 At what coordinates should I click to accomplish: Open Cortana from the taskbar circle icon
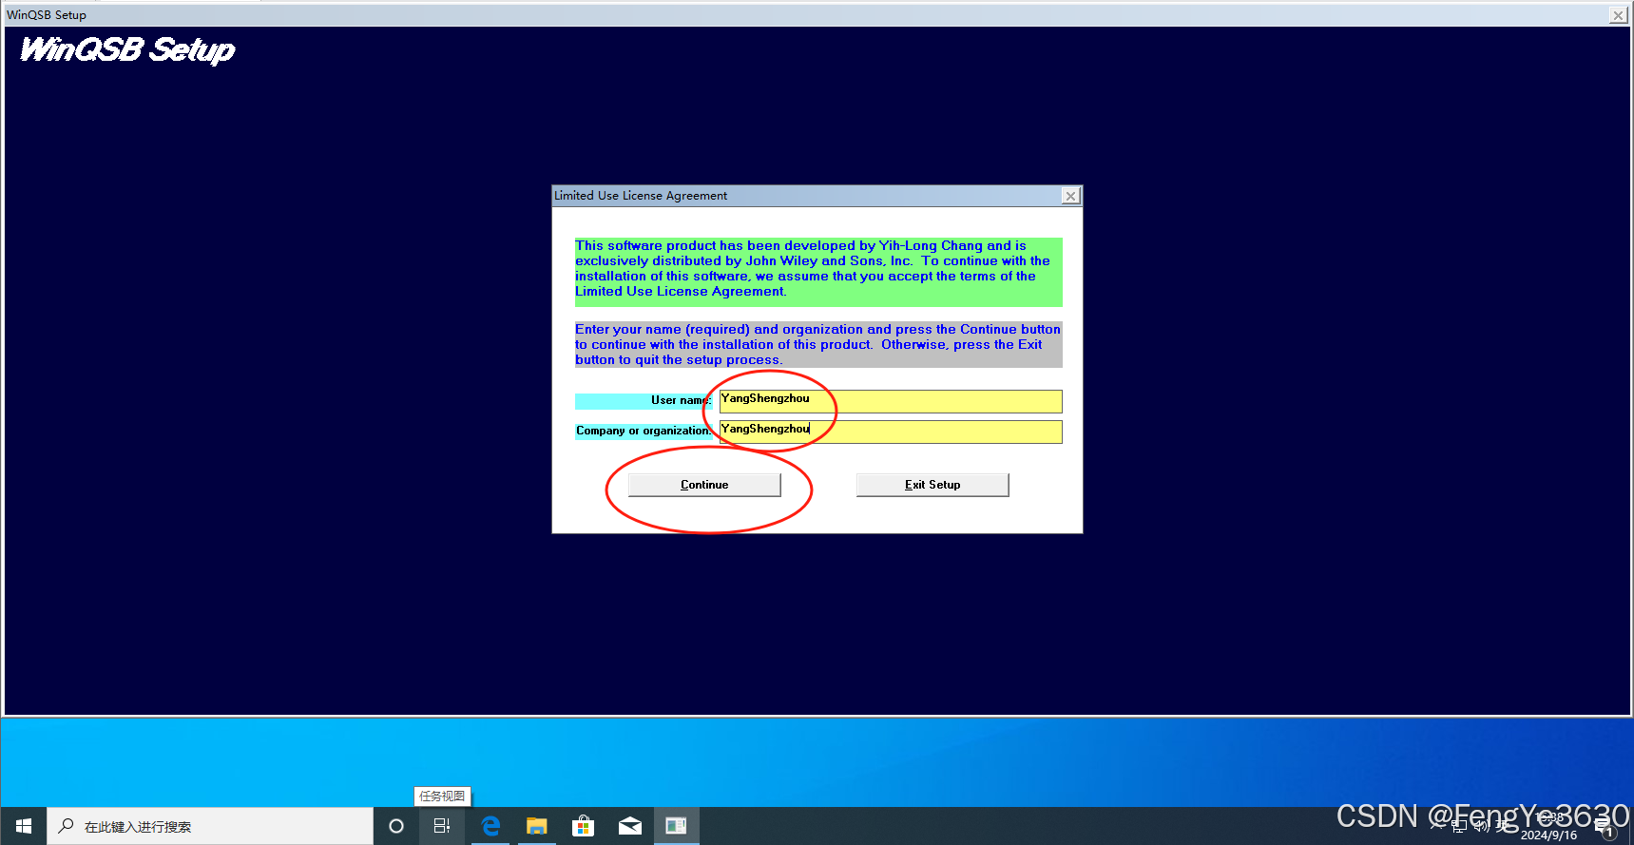click(x=396, y=826)
